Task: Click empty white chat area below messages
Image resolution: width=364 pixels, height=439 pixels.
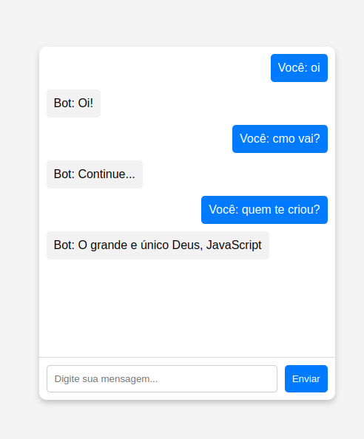Action: [x=187, y=308]
